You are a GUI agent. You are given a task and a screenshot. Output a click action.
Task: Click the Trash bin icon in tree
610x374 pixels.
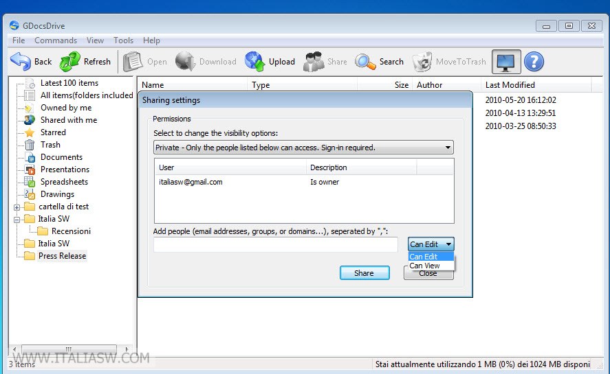coord(30,145)
